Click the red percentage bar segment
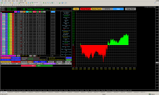The height and width of the screenshot is (95, 159). (28, 66)
